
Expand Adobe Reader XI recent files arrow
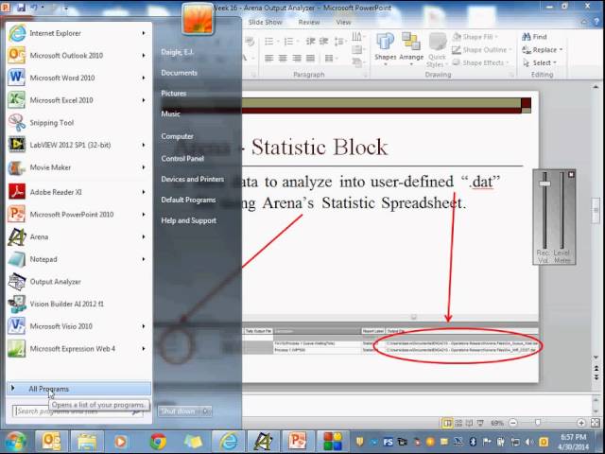click(144, 192)
